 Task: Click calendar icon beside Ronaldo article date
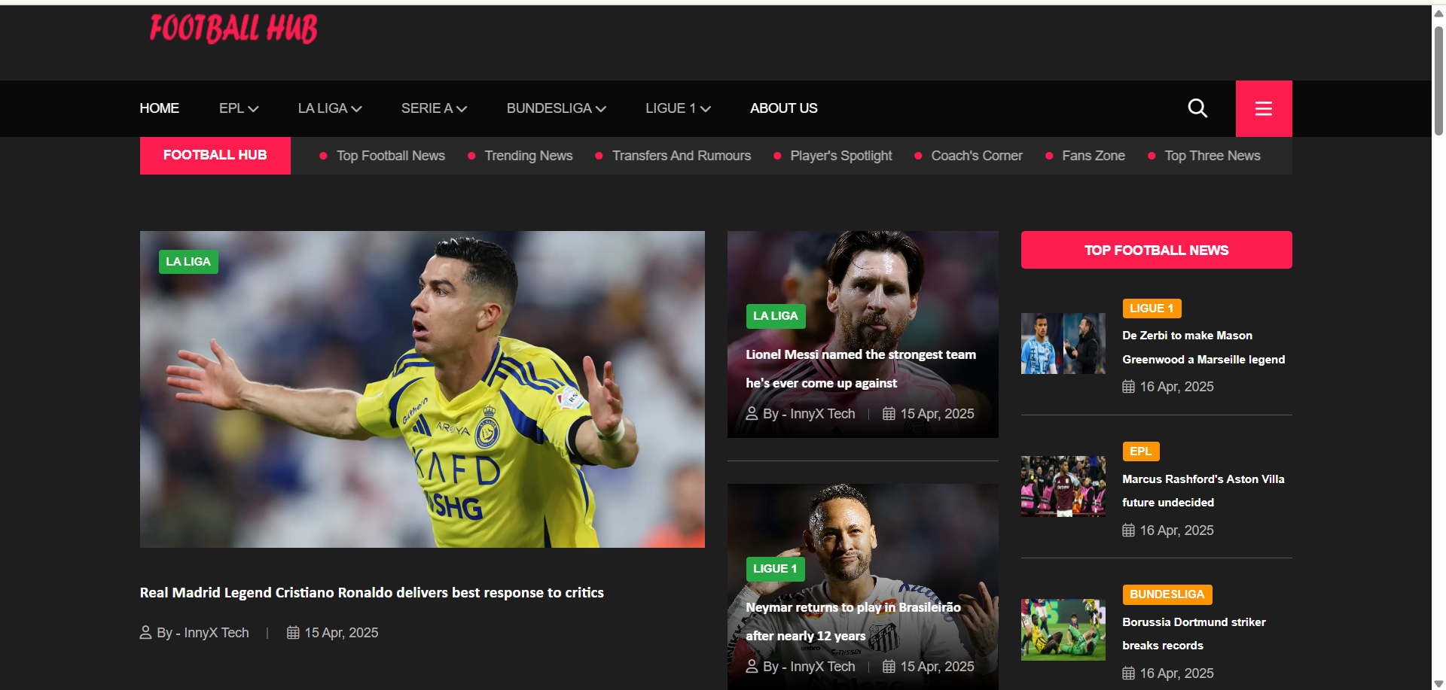tap(293, 633)
